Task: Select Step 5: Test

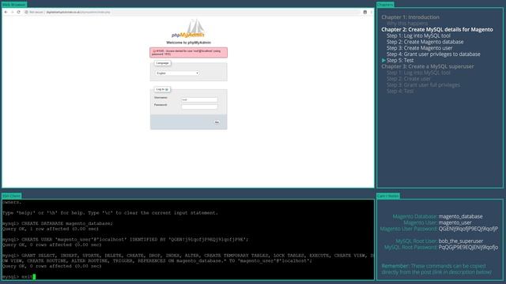Action: pyautogui.click(x=400, y=60)
